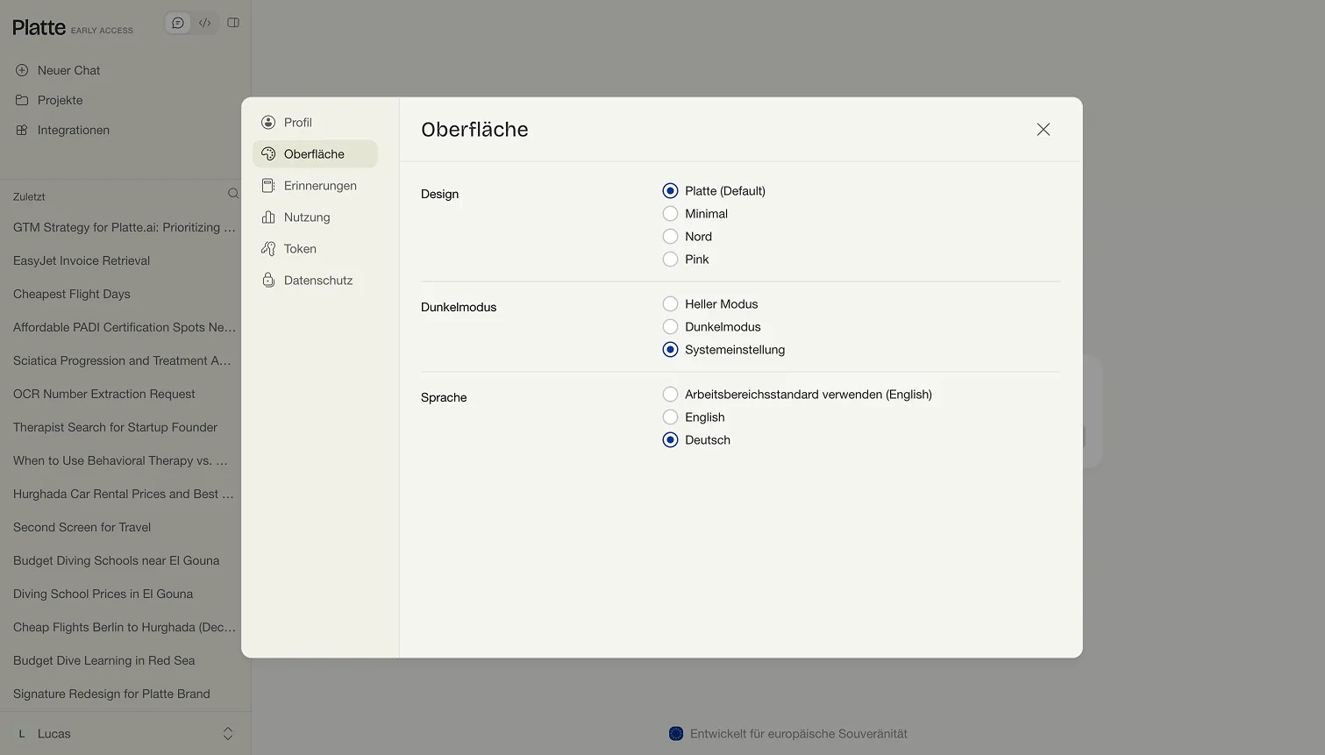This screenshot has width=1325, height=755.
Task: Click the search icon beside Zuletzt
Action: (233, 193)
